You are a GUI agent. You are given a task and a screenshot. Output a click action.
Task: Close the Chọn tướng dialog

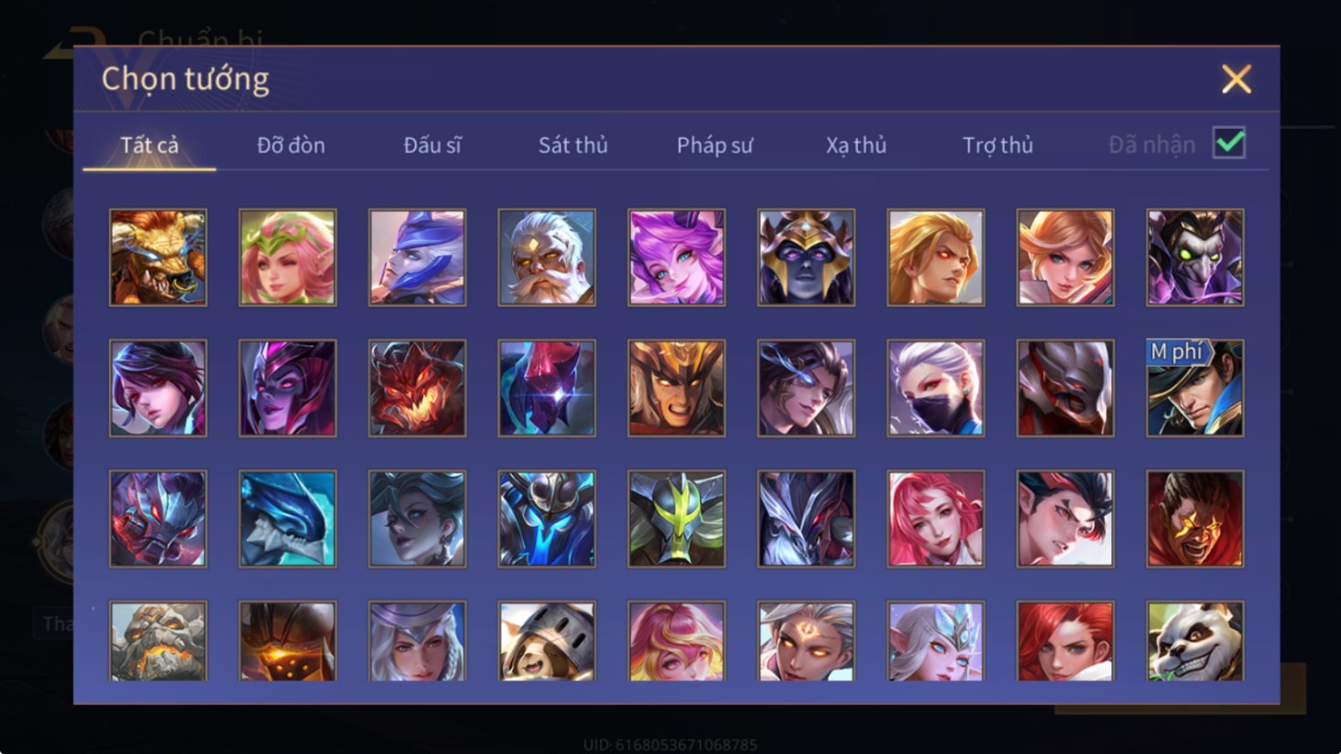pos(1236,80)
